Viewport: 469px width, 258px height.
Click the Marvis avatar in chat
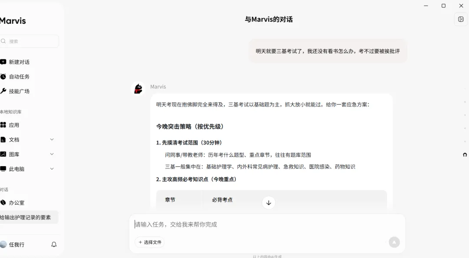click(x=138, y=89)
